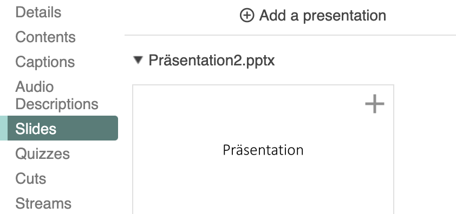Collapse the Präsentation2.pptx disclosure triangle
This screenshot has height=214, width=456.
pyautogui.click(x=138, y=60)
